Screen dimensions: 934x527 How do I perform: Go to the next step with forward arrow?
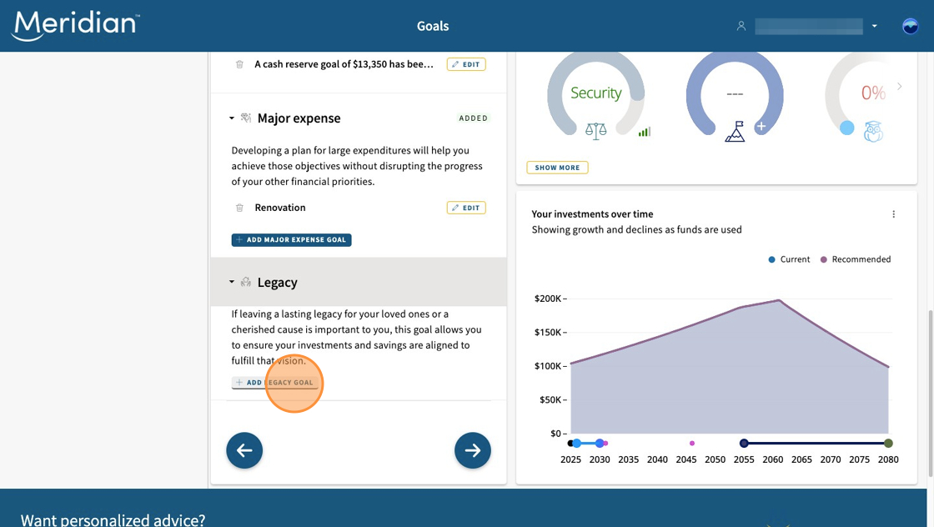[x=473, y=450]
